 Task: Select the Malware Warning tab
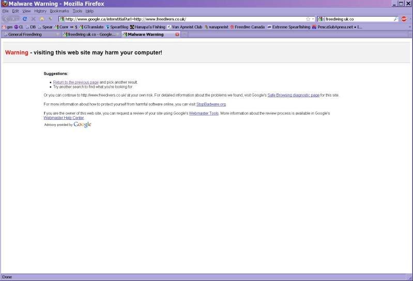coord(151,35)
